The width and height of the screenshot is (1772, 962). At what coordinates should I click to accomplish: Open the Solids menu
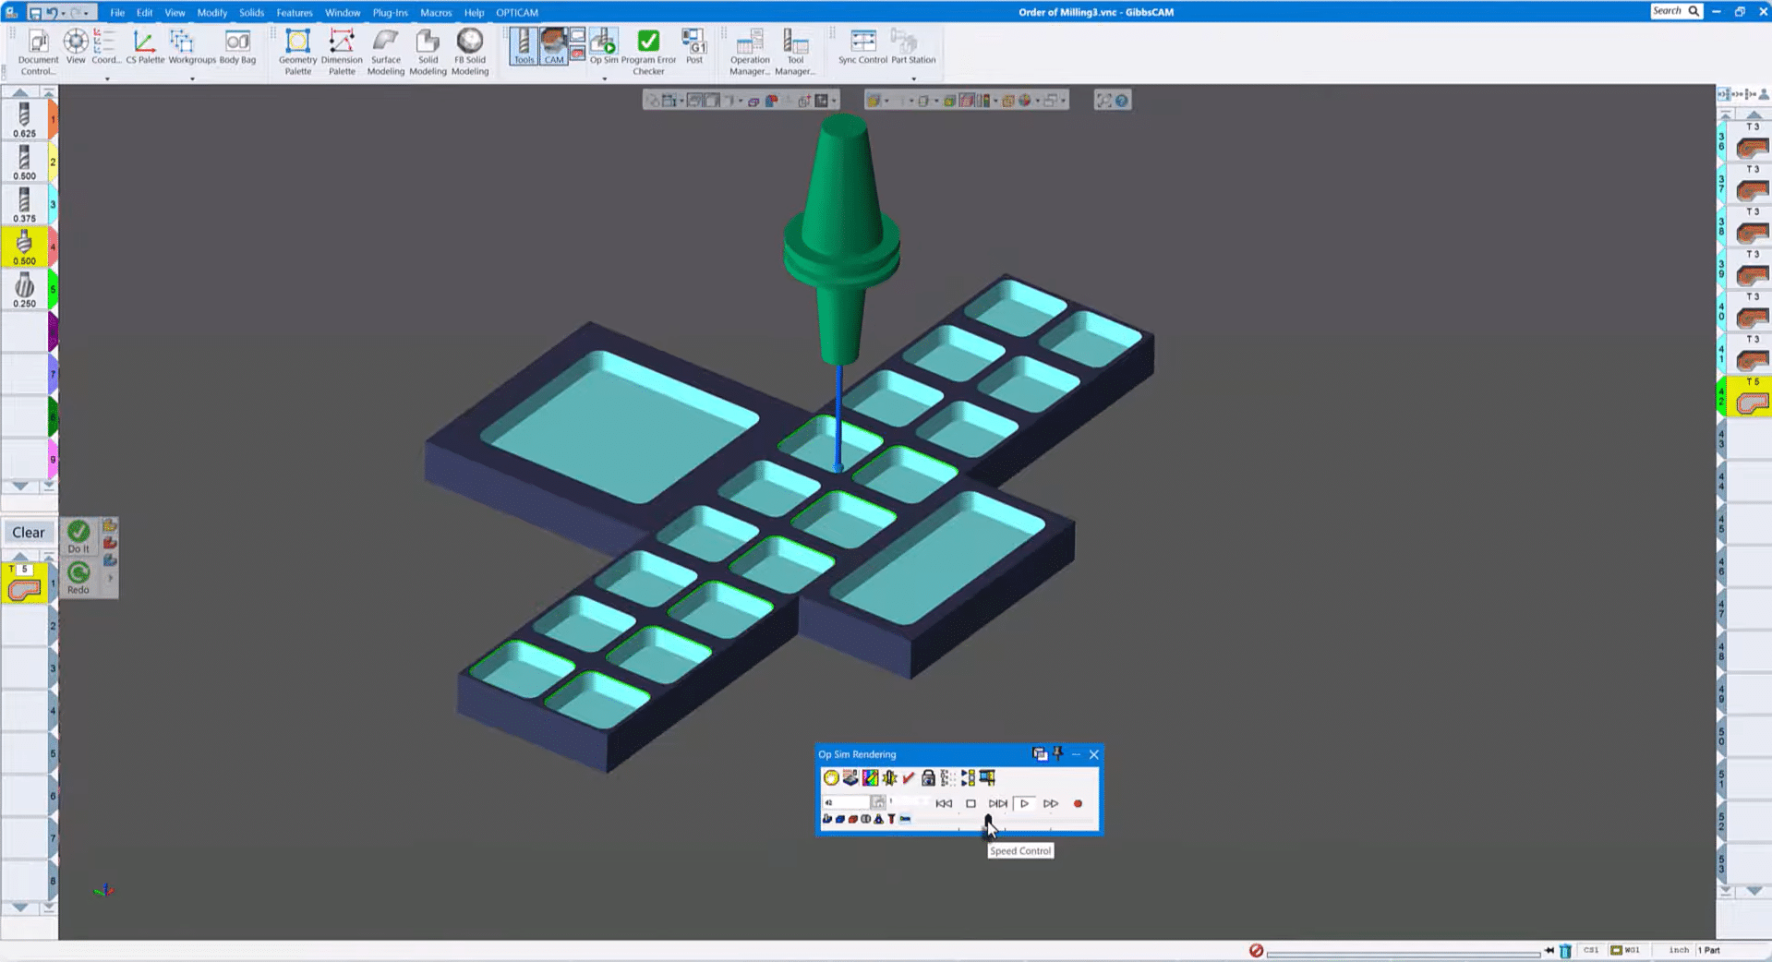[251, 13]
